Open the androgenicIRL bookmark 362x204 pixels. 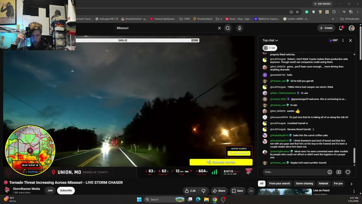tap(107, 19)
